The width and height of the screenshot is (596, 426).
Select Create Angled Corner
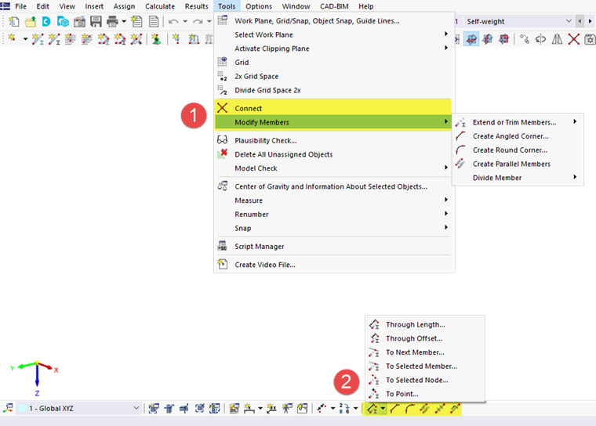point(518,136)
